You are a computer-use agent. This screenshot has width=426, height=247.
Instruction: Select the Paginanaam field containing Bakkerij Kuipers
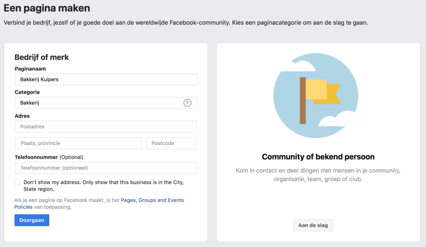pyautogui.click(x=105, y=79)
